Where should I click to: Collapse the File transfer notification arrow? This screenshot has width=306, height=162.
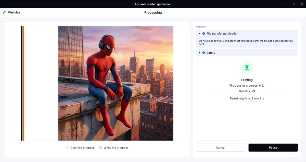(199, 34)
